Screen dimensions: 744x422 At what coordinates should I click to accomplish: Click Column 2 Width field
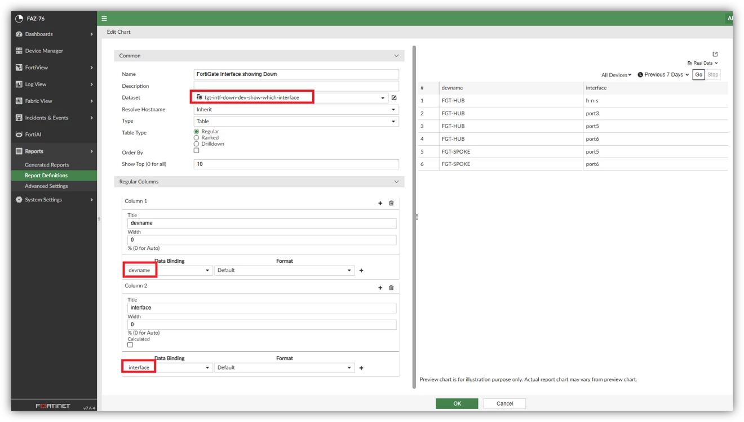pyautogui.click(x=262, y=325)
